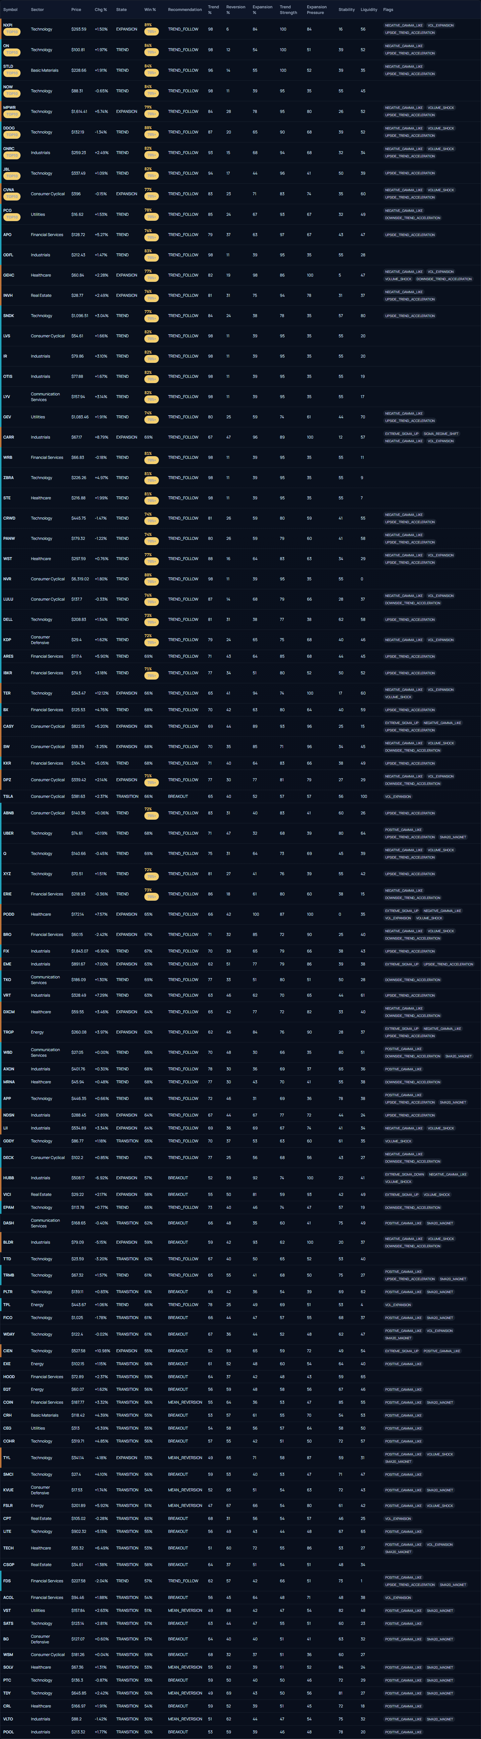Viewport: 481px width, 1739px height.
Task: Click UPSIDE_TREND_ACCELERATION flag in APO row
Action: click(409, 235)
